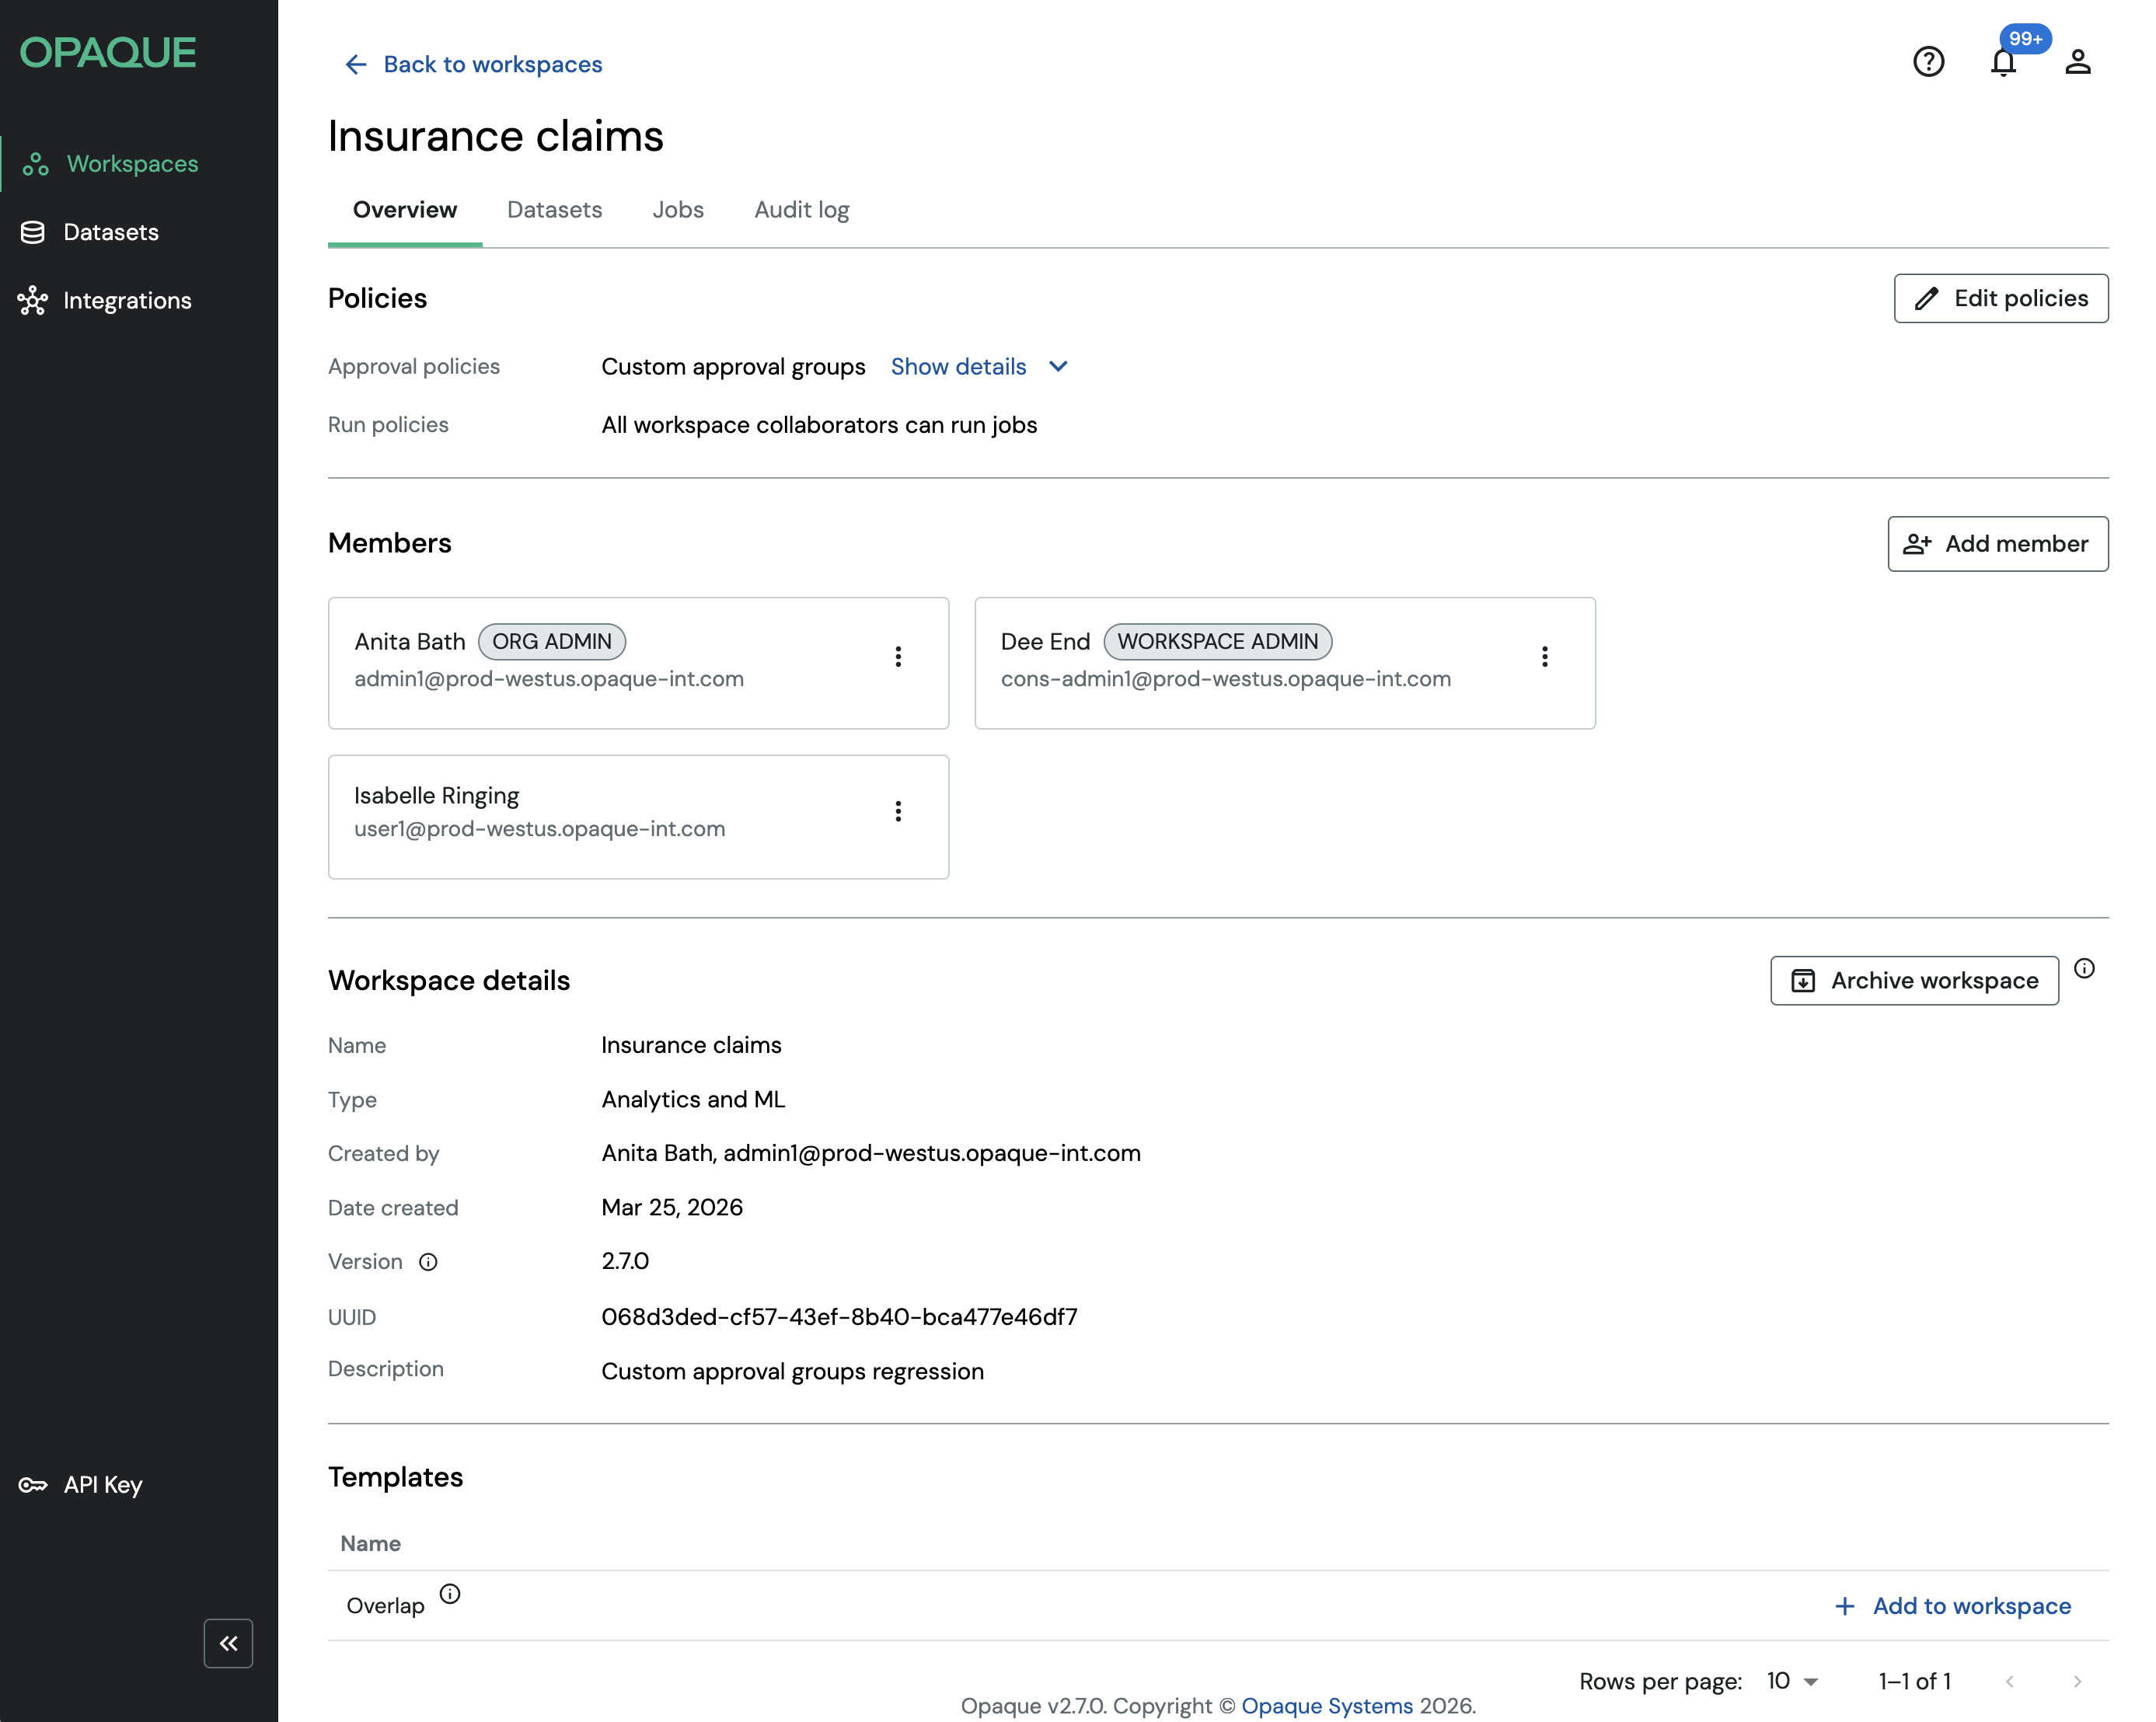Viewport: 2156px width, 1722px height.
Task: Open the help question mark icon
Action: click(1927, 62)
